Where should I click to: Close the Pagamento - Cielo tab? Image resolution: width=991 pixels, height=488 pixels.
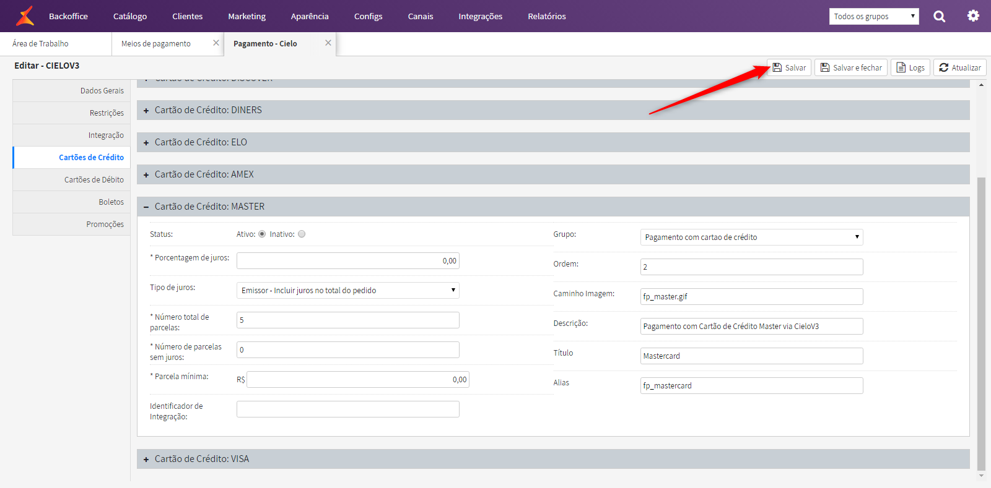[x=328, y=43]
